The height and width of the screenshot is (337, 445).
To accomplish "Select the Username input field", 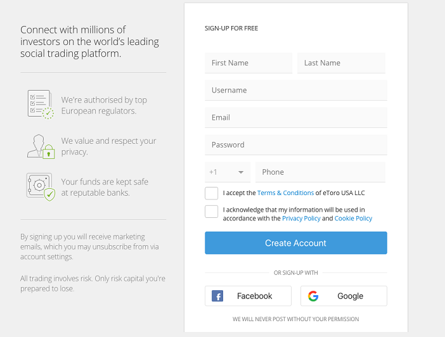I will click(295, 91).
